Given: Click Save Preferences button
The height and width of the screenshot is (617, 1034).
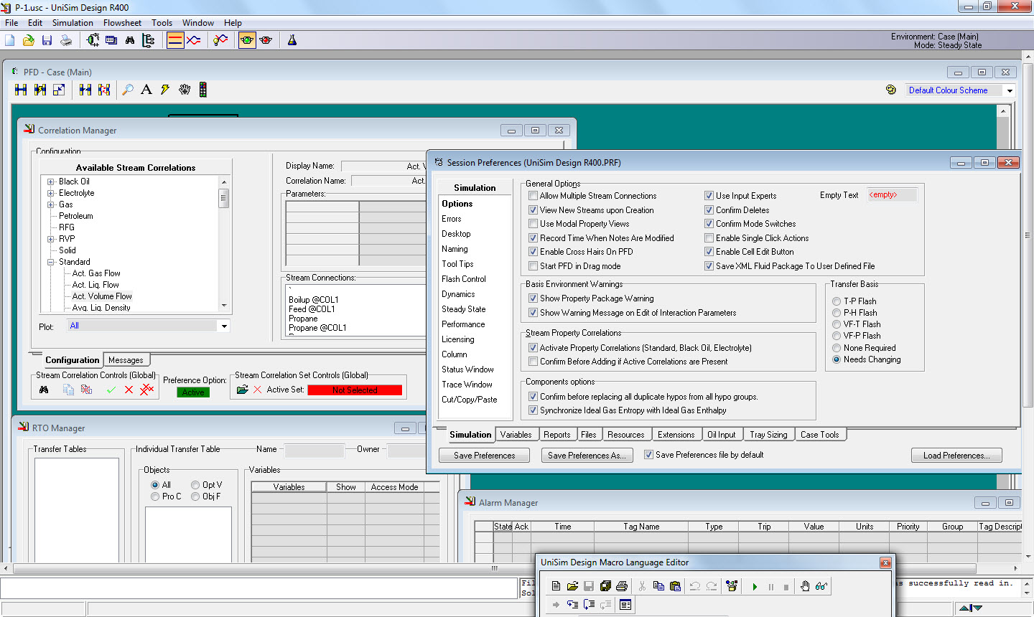Looking at the screenshot, I should point(484,456).
